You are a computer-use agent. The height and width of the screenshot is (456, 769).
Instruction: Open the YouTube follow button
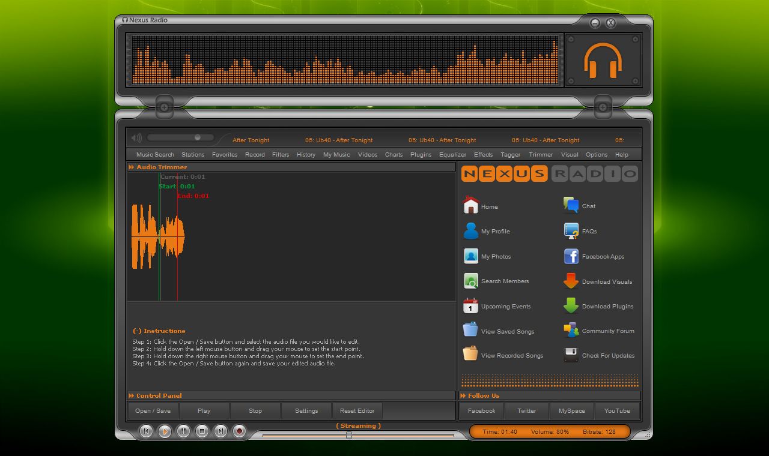[618, 411]
